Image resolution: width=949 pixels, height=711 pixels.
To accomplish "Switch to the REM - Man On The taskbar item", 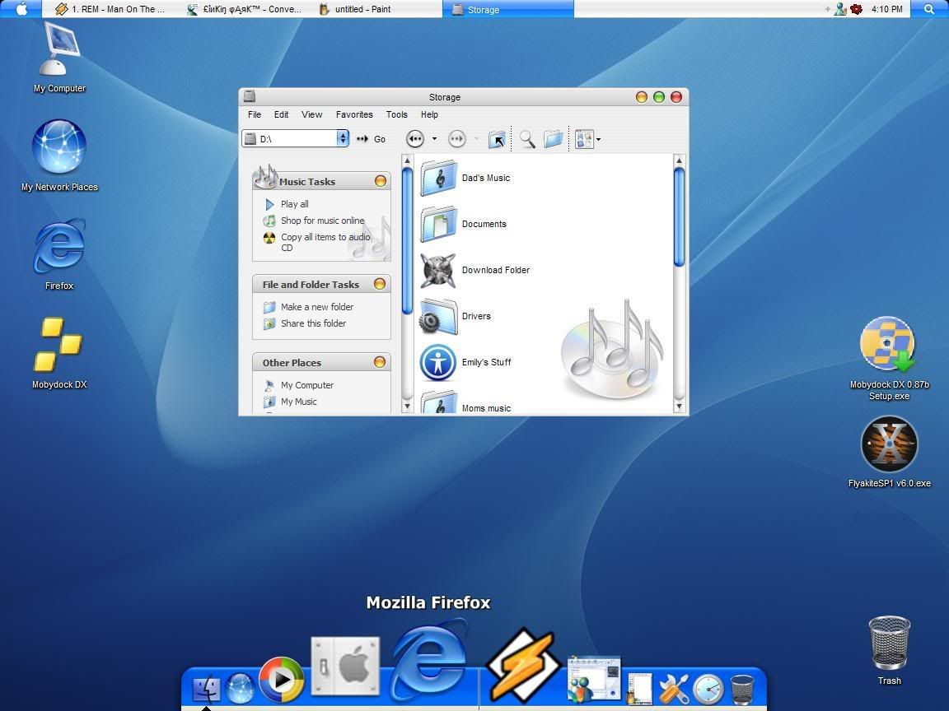I will [110, 9].
